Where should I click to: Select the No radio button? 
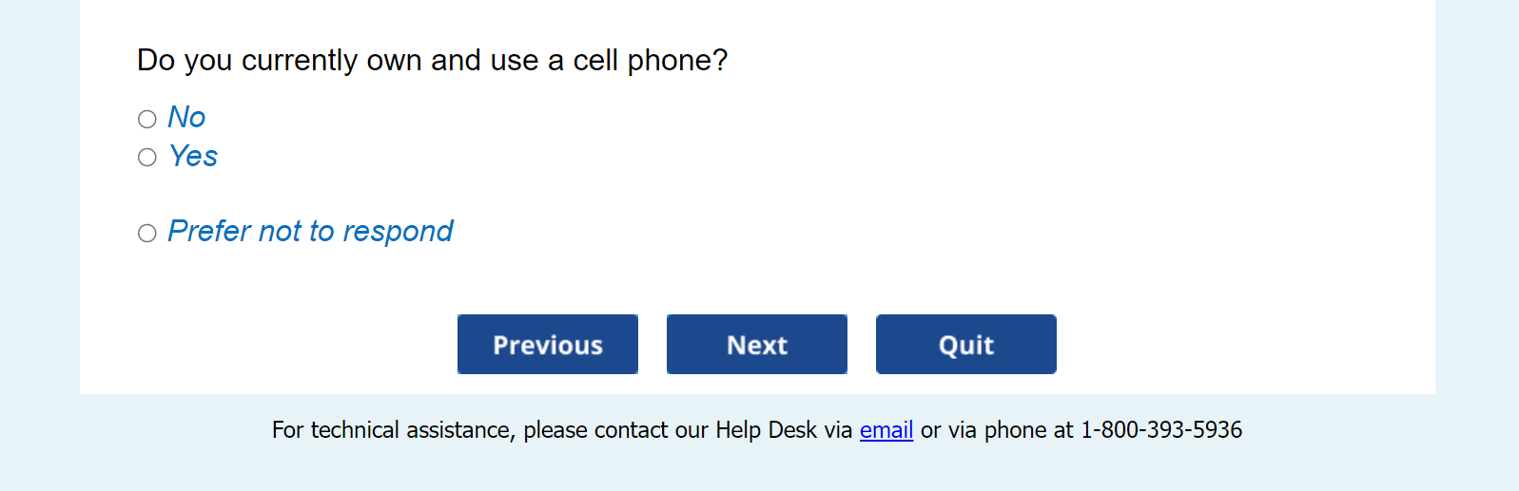[x=146, y=119]
